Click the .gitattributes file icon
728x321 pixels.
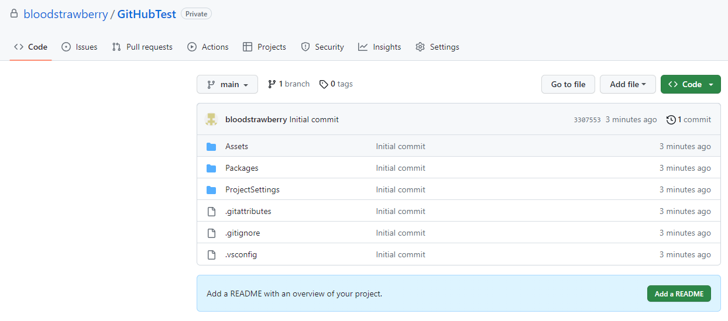[211, 211]
